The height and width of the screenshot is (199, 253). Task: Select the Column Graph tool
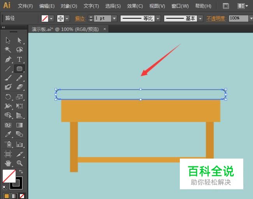tap(19, 144)
